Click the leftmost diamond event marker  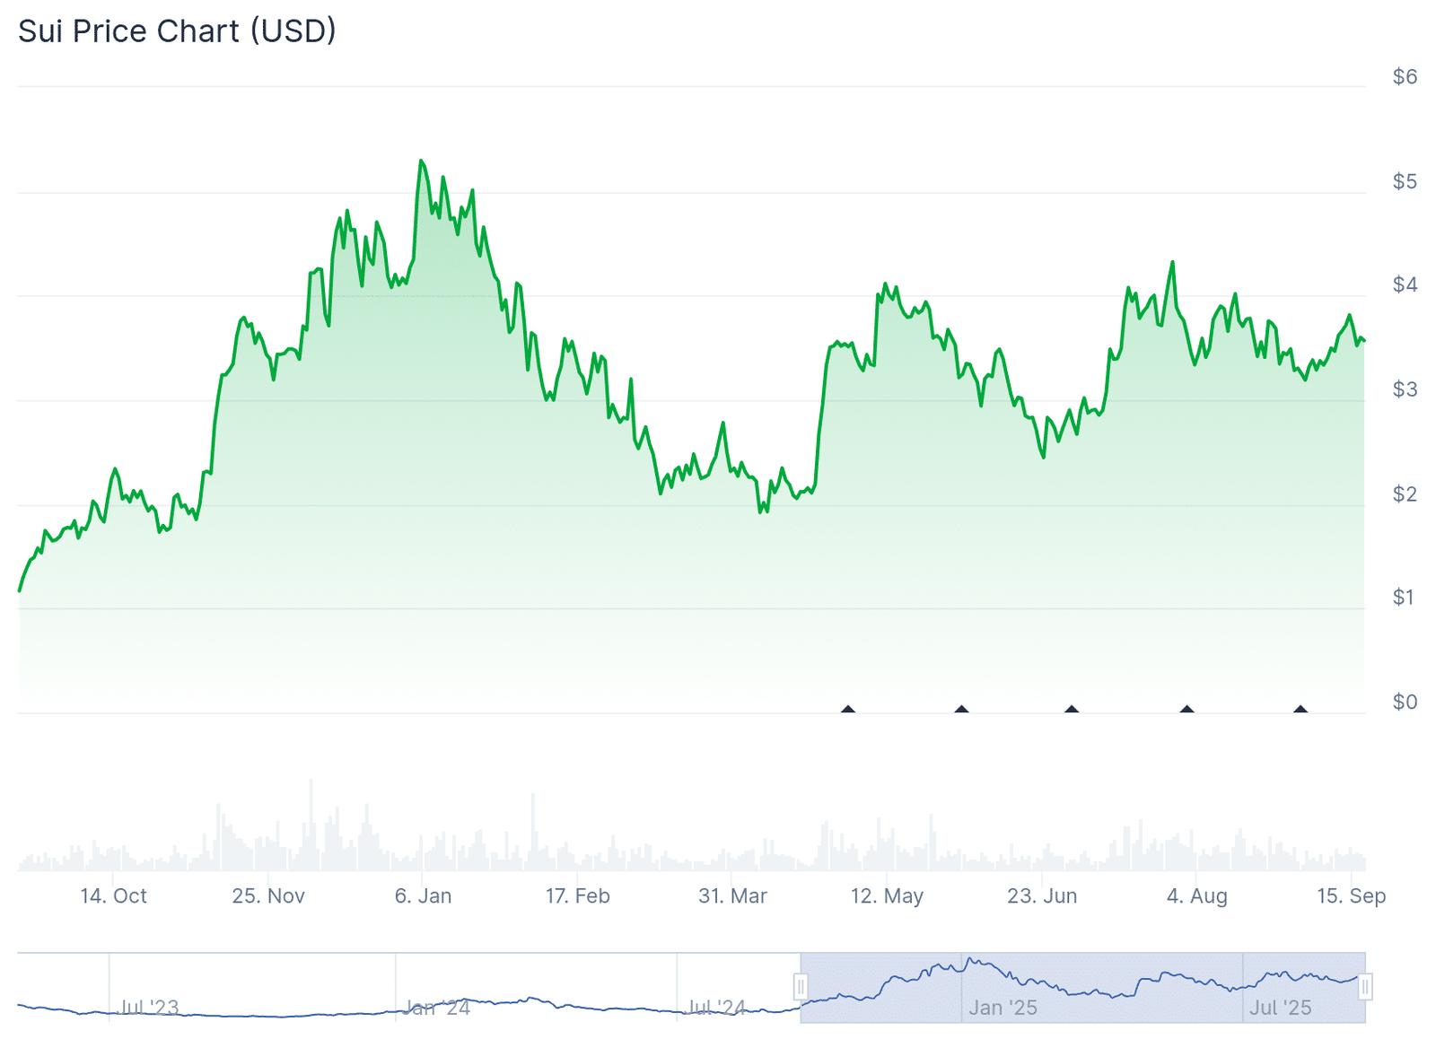pyautogui.click(x=848, y=710)
